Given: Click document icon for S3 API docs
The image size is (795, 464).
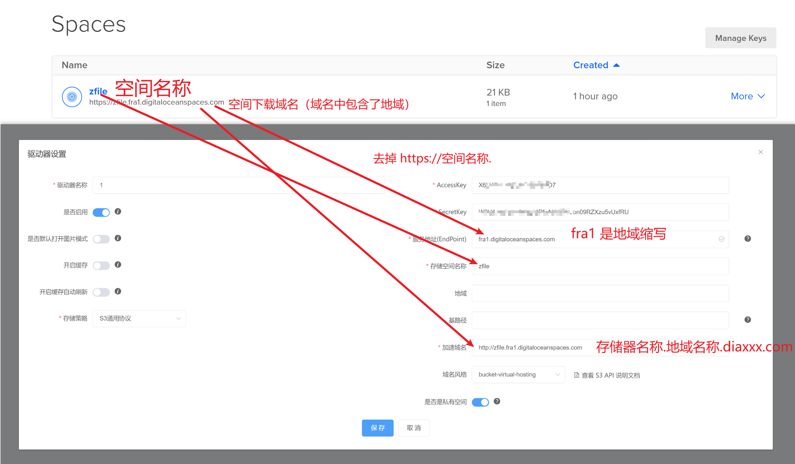Looking at the screenshot, I should click(576, 375).
